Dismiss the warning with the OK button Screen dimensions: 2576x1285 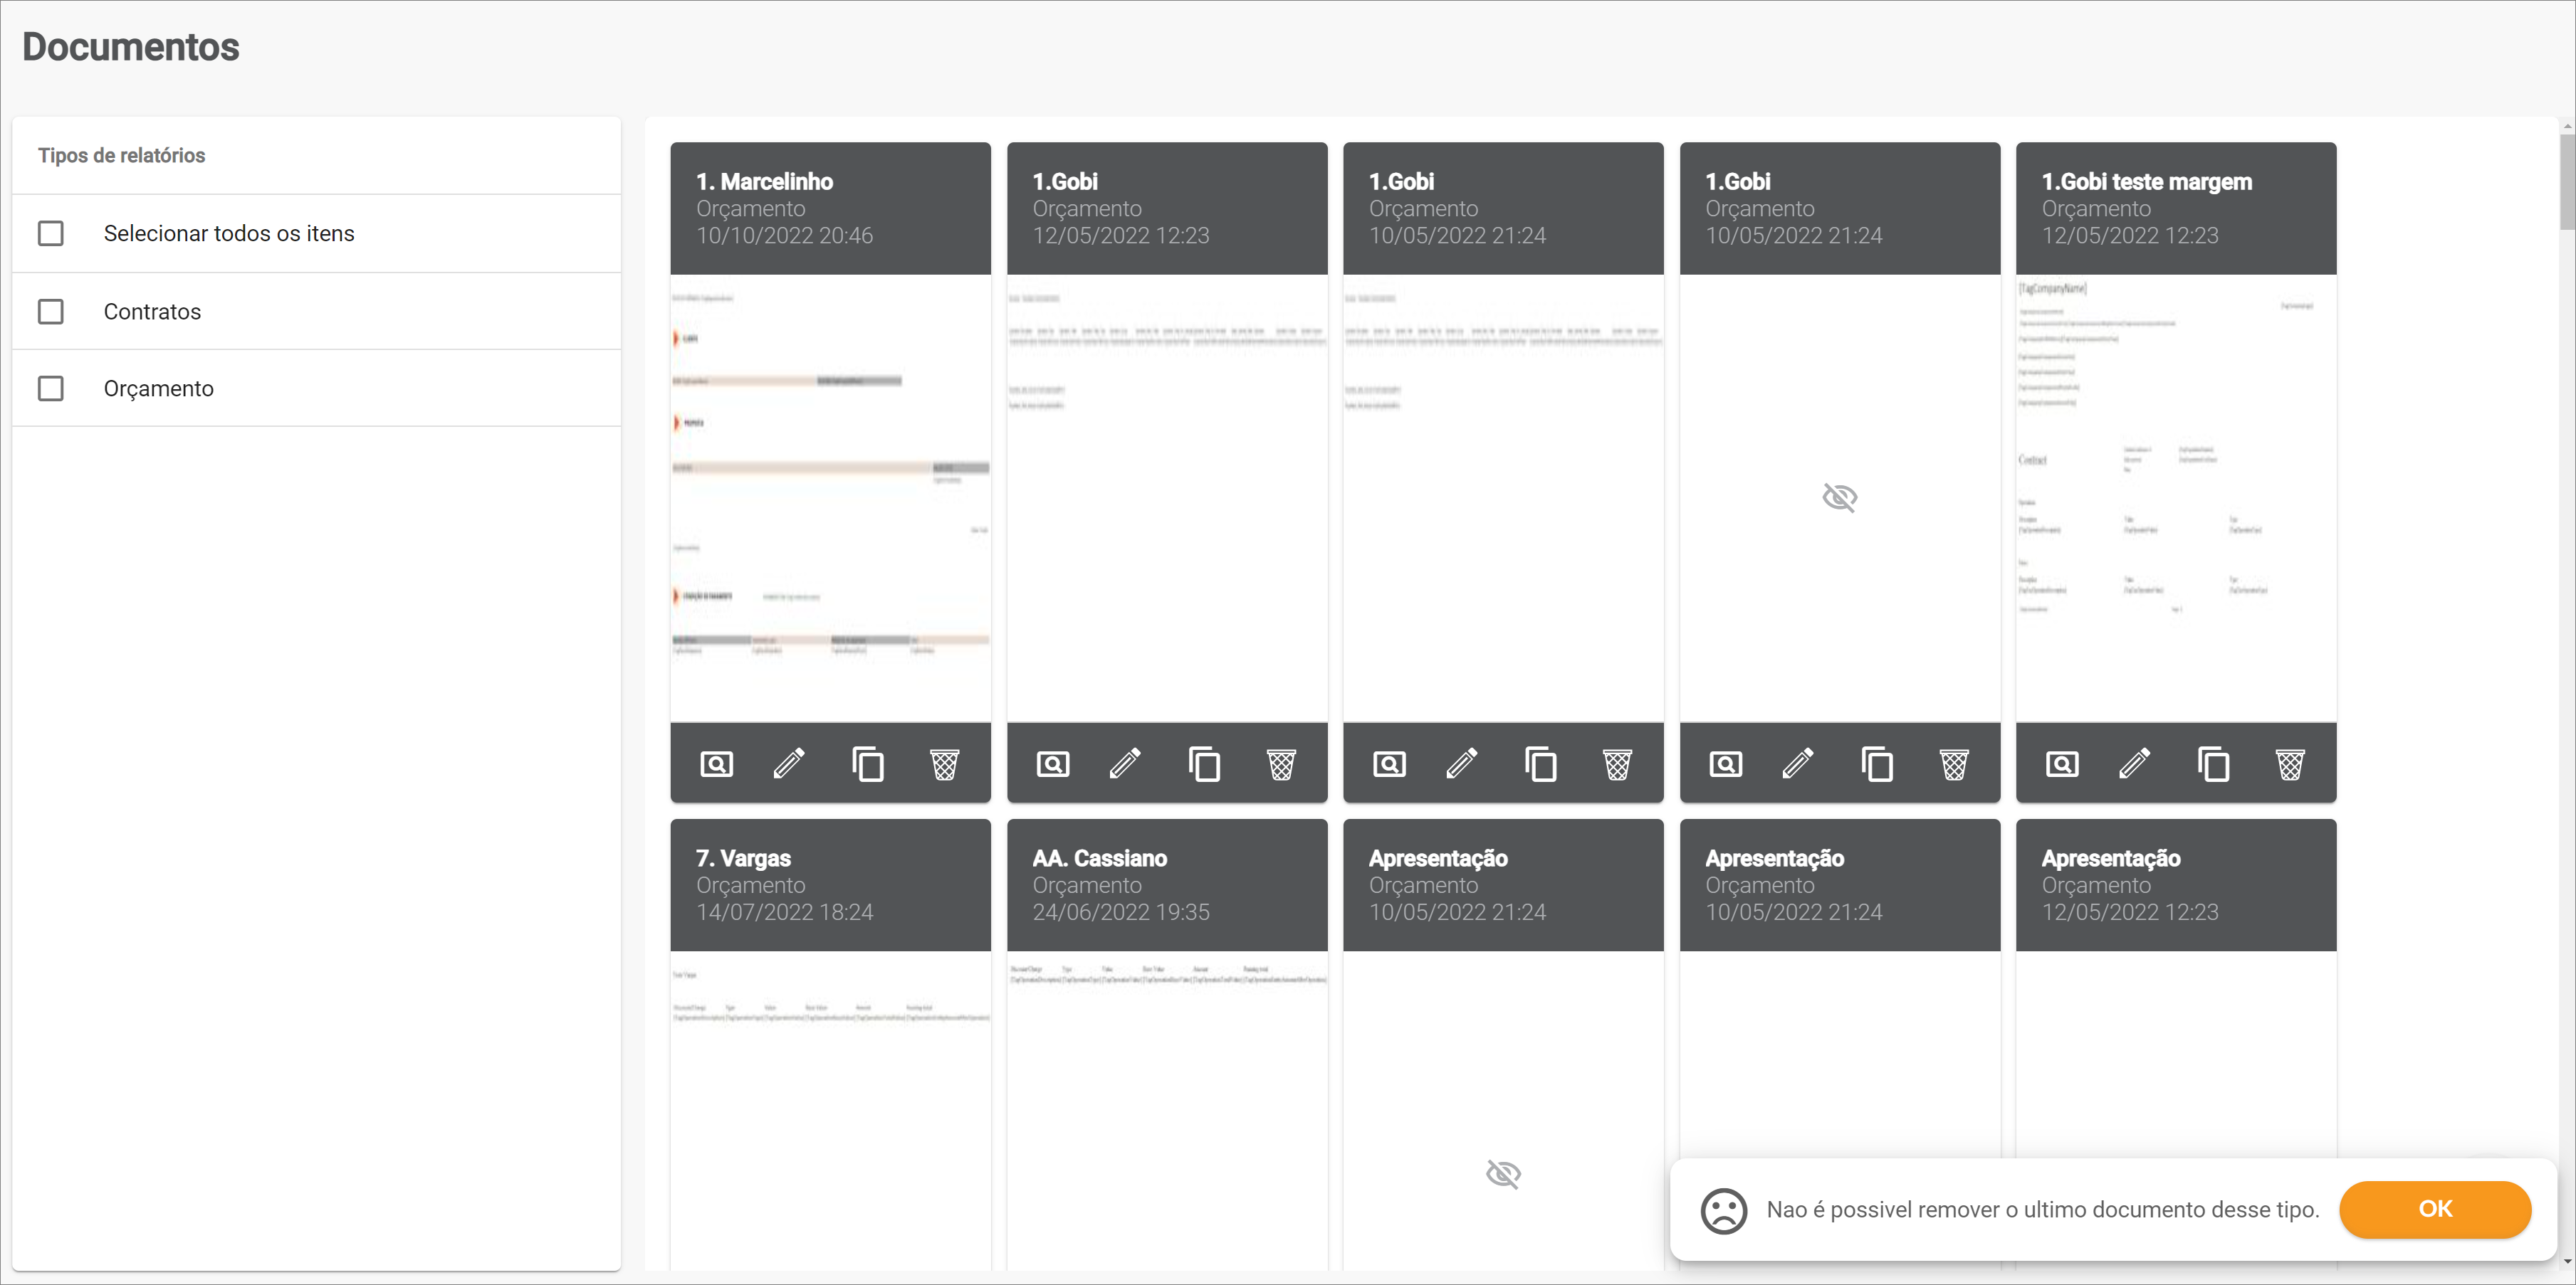(2435, 1209)
